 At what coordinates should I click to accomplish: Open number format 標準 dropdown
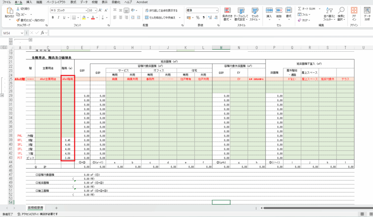[217, 11]
